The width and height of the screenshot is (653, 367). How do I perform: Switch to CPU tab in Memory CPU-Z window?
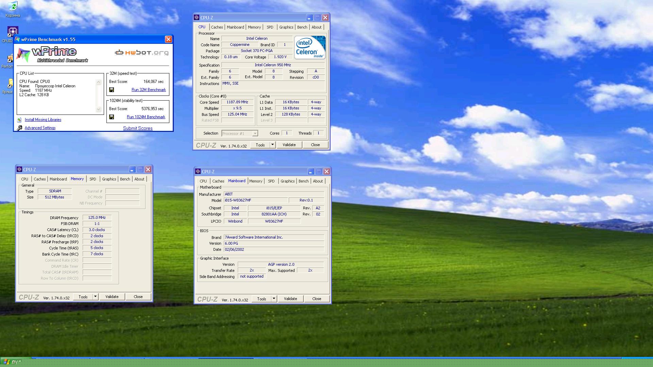click(x=24, y=179)
